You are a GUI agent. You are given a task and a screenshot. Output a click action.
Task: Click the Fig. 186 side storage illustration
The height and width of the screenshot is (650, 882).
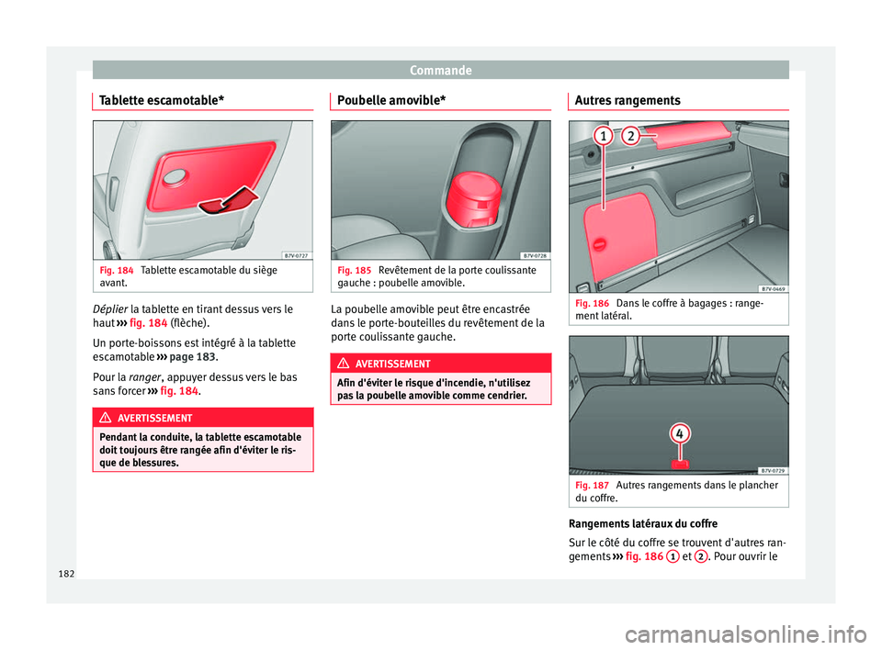(678, 207)
